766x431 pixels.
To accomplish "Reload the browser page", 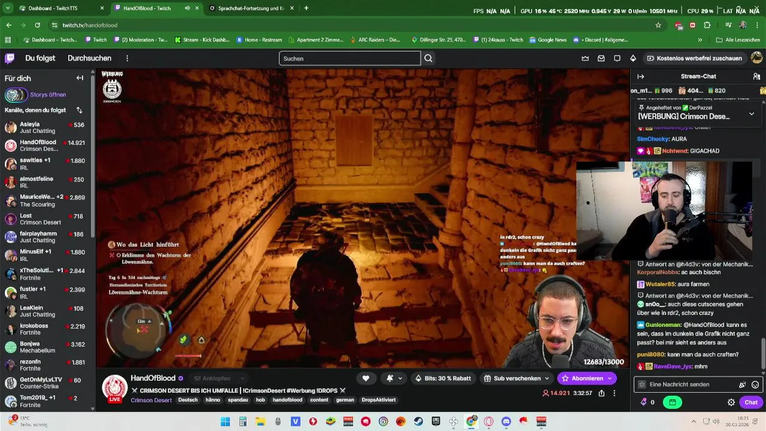I will 37,25.
